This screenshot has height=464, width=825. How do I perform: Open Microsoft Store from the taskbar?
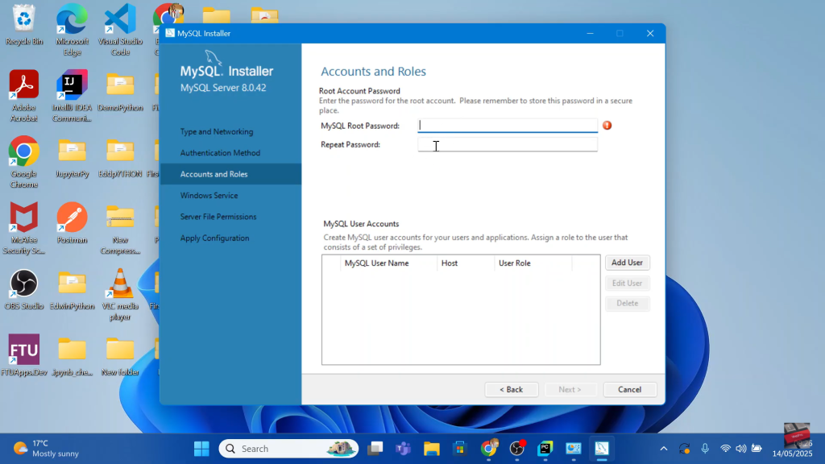pyautogui.click(x=460, y=449)
